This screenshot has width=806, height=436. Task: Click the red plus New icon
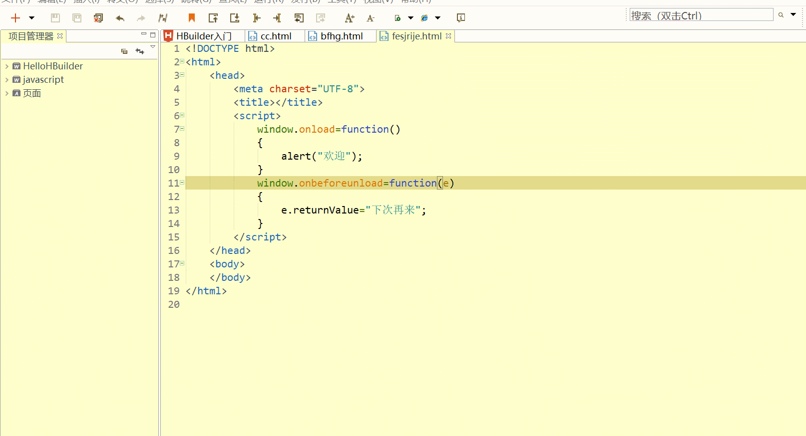point(15,18)
